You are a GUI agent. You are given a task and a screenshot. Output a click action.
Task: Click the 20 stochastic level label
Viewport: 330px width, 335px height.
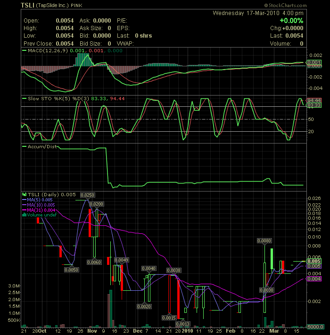311,132
